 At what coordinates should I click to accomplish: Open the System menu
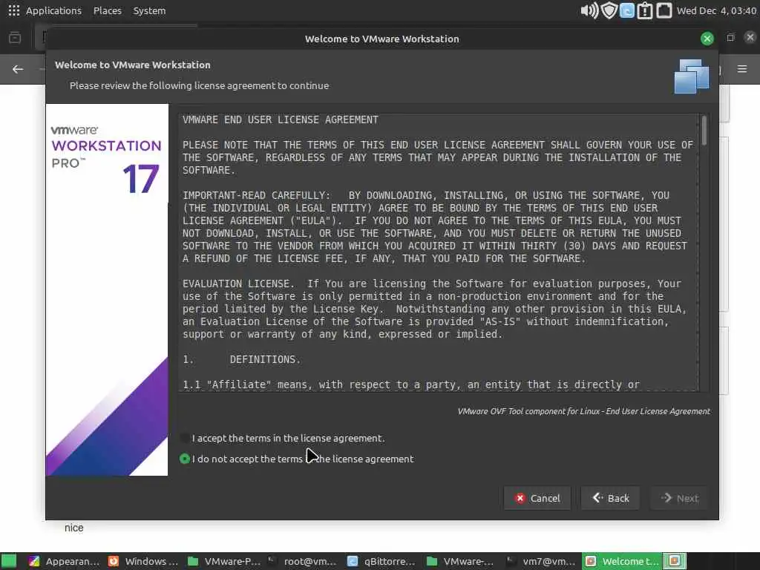149,10
